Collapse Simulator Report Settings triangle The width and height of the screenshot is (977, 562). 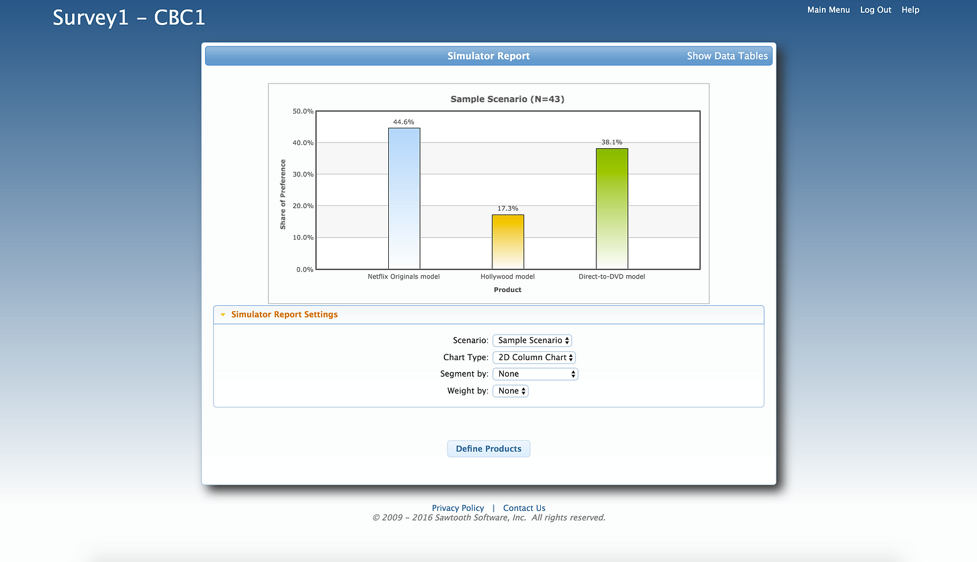[223, 315]
